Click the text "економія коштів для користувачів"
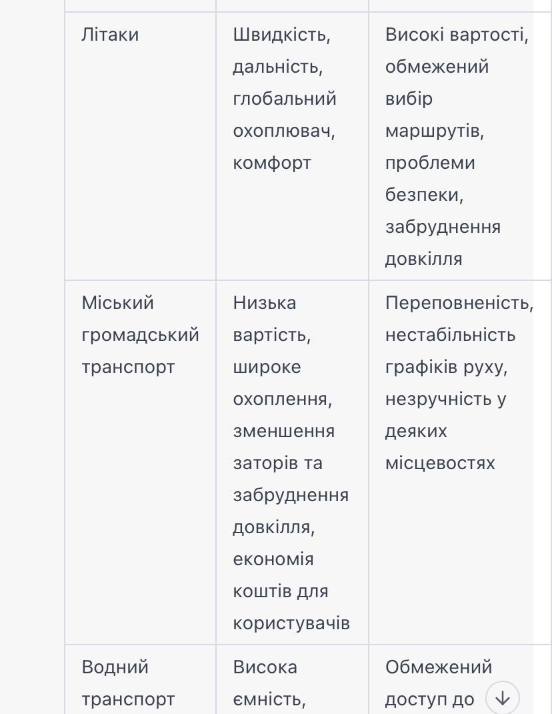 [x=291, y=591]
